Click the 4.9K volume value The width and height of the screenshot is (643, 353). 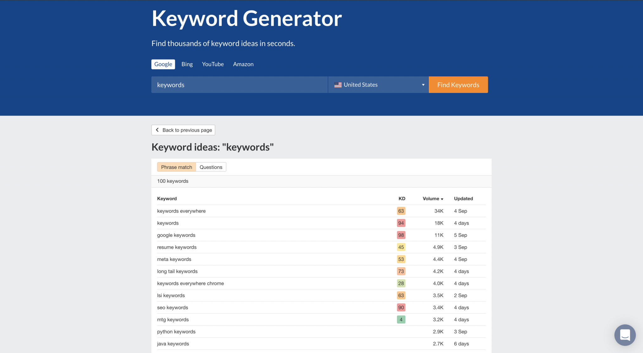click(438, 247)
